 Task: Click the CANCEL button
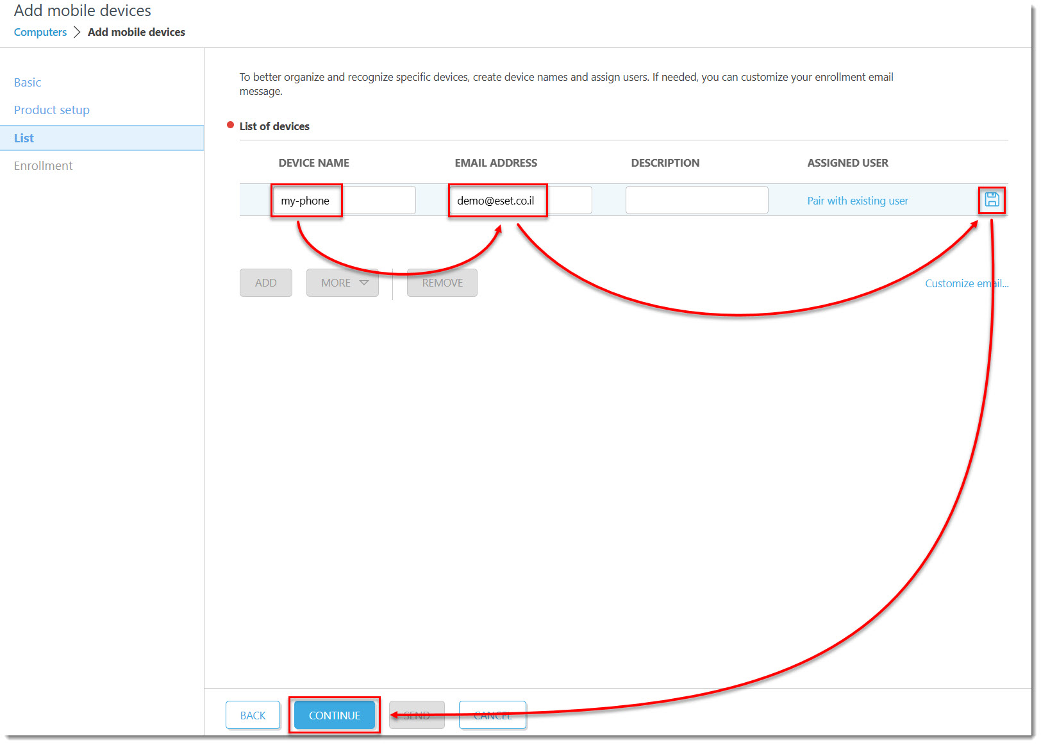492,715
